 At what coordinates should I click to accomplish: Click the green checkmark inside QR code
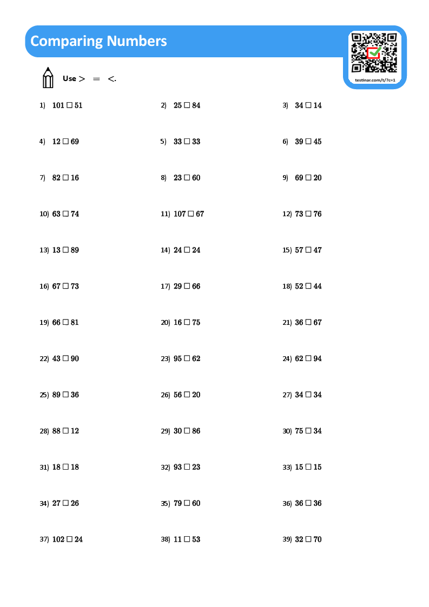(x=374, y=52)
